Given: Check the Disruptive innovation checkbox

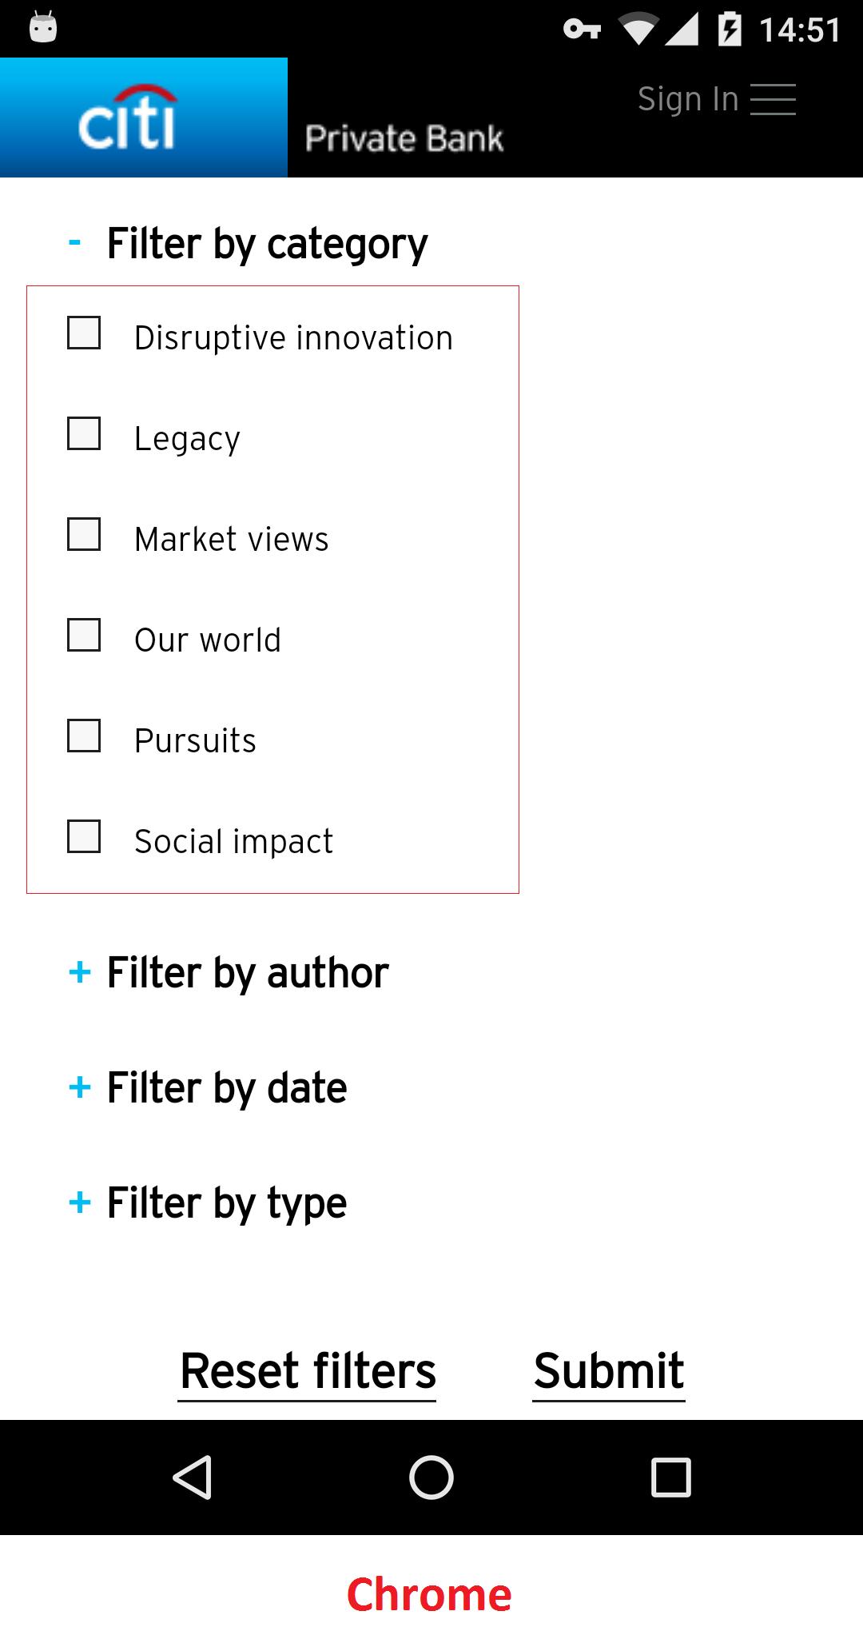Looking at the screenshot, I should 84,333.
